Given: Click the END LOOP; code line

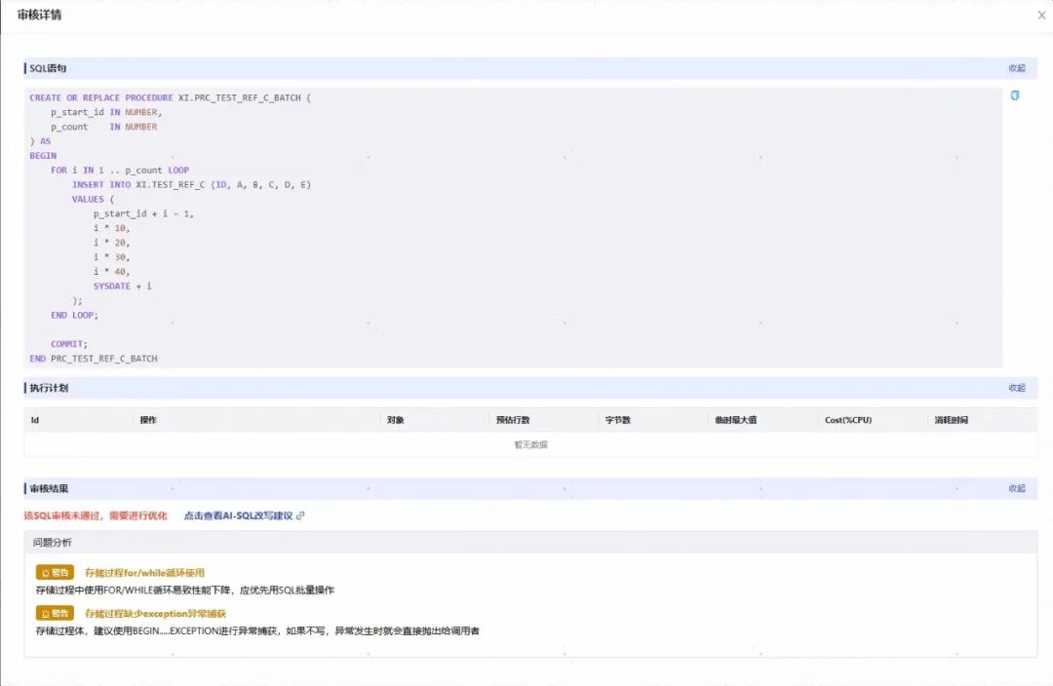Looking at the screenshot, I should (x=74, y=315).
